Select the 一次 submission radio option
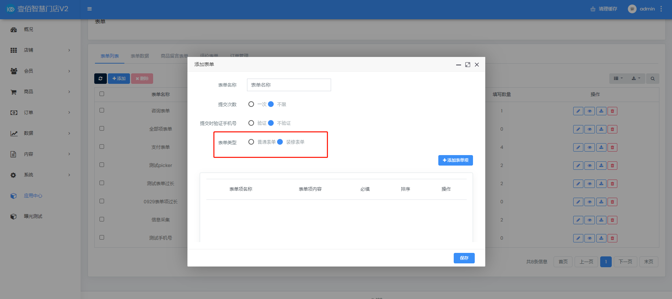Screen dimensions: 672x299 point(251,104)
